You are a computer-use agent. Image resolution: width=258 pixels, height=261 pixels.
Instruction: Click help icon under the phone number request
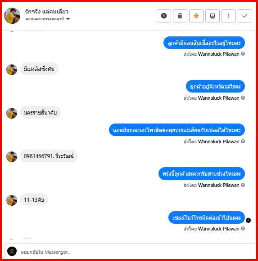243,142
